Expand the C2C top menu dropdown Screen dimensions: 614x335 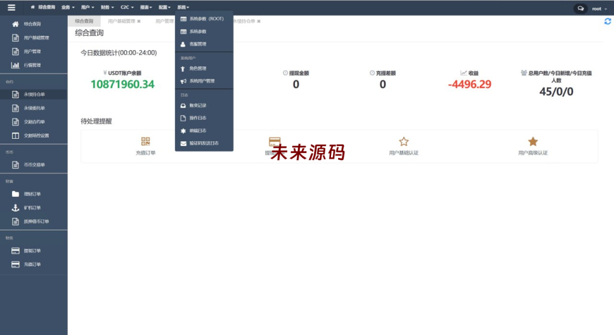[127, 7]
